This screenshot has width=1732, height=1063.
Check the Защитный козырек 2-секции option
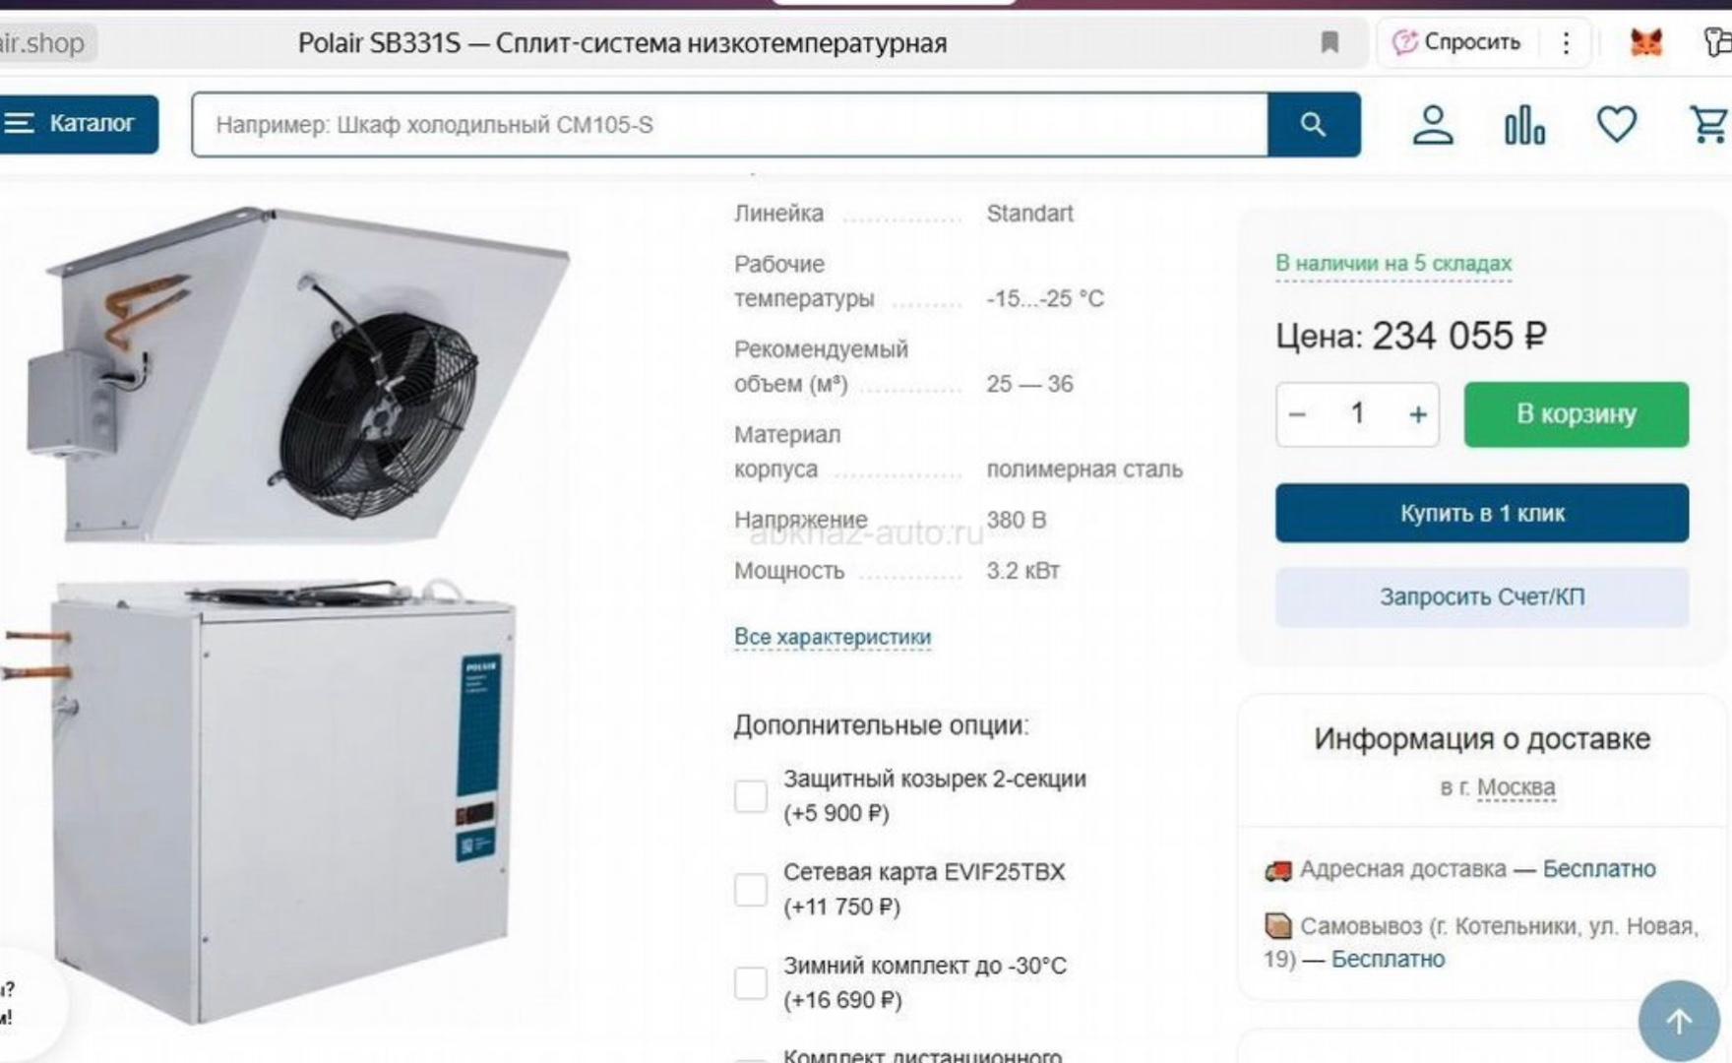pyautogui.click(x=751, y=796)
